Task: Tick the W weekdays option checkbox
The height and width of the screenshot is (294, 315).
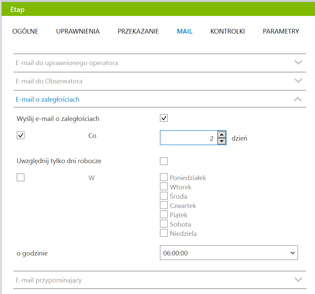Action: pos(21,177)
